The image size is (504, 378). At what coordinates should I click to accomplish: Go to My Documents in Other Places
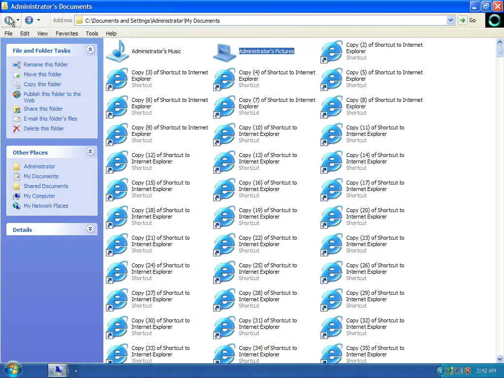pos(41,176)
